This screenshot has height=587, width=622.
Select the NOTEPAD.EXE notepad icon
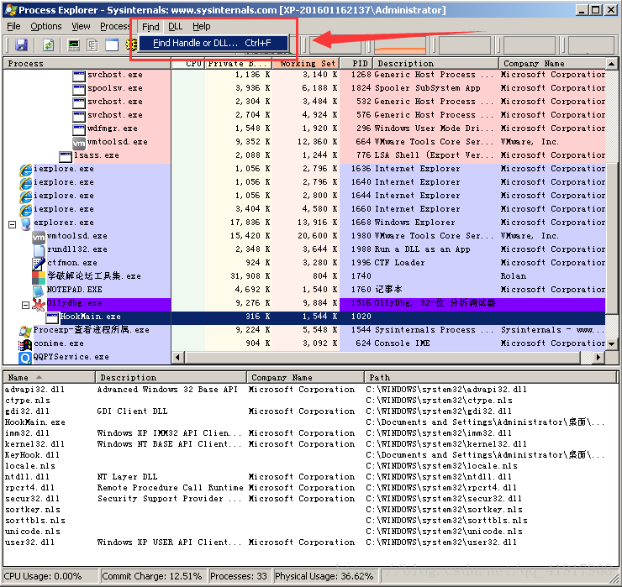point(39,290)
